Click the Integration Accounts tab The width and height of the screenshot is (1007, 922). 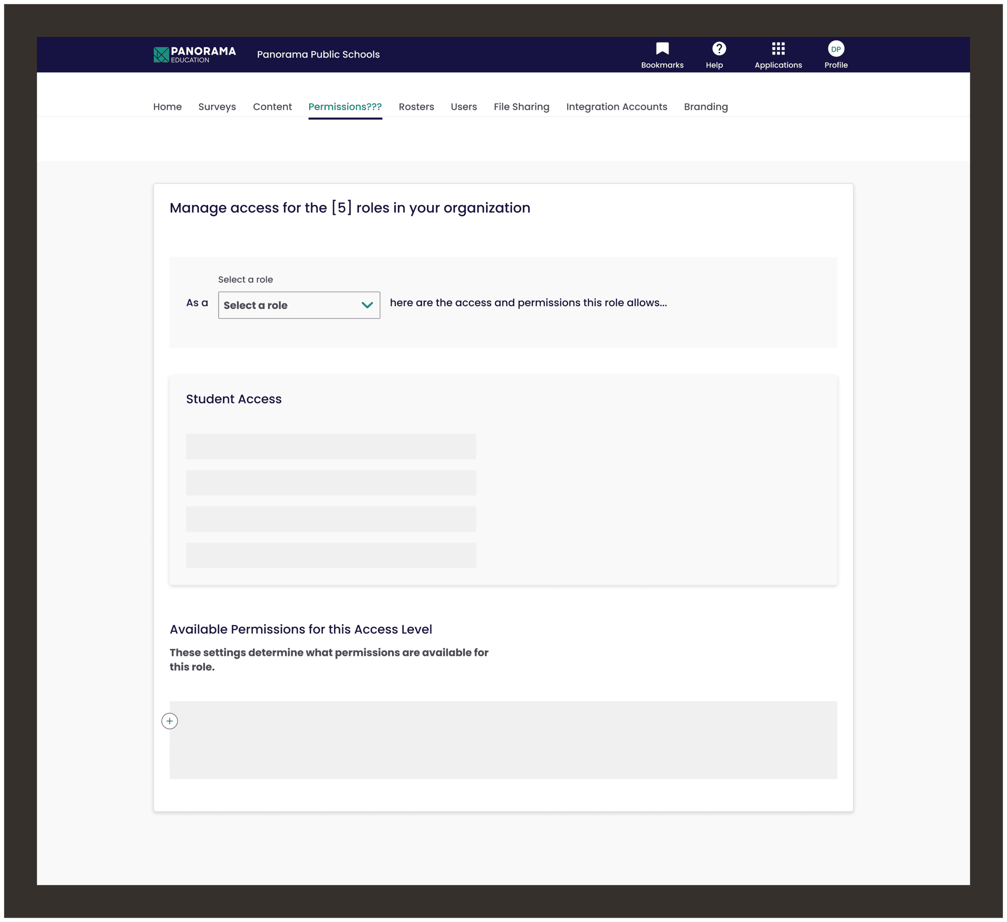coord(618,107)
